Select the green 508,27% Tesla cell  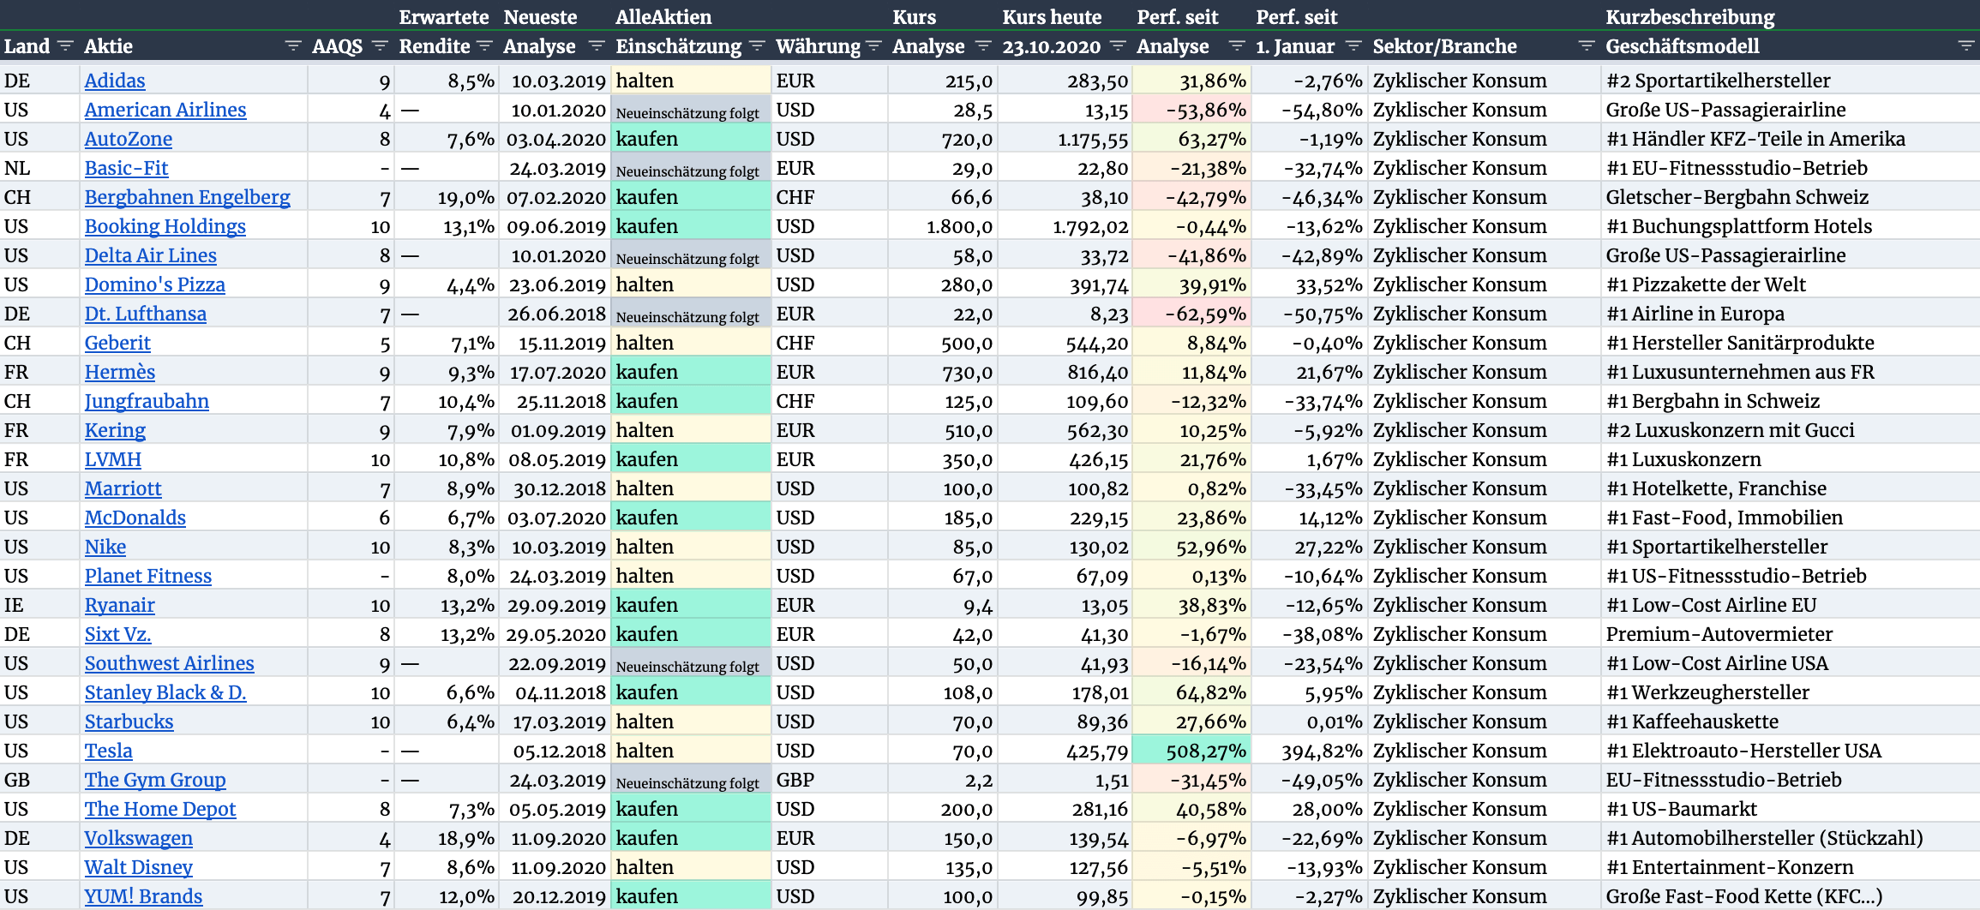[1191, 751]
